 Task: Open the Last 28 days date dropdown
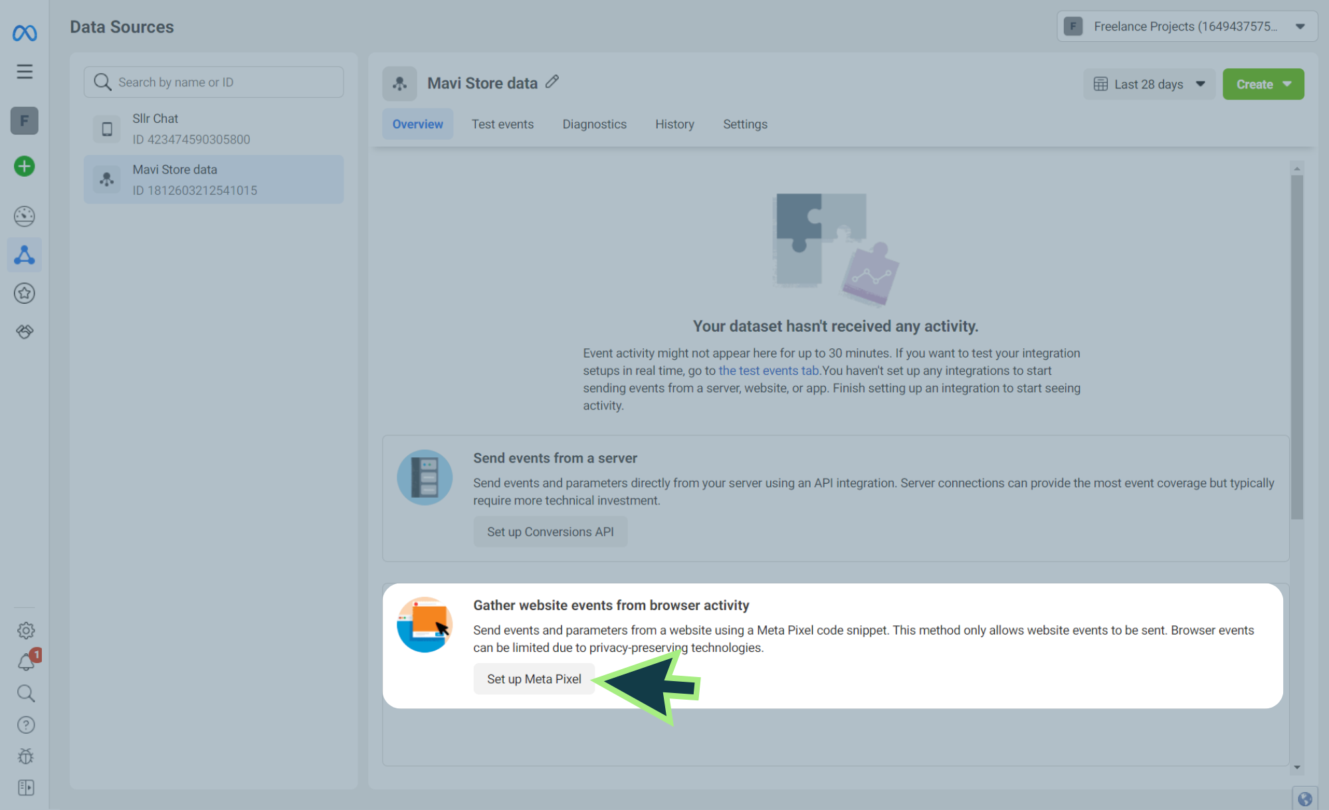[1149, 84]
